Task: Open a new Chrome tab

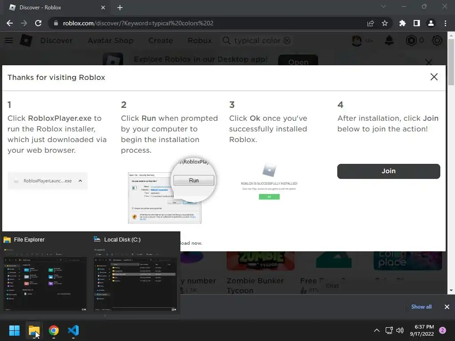Action: (120, 8)
